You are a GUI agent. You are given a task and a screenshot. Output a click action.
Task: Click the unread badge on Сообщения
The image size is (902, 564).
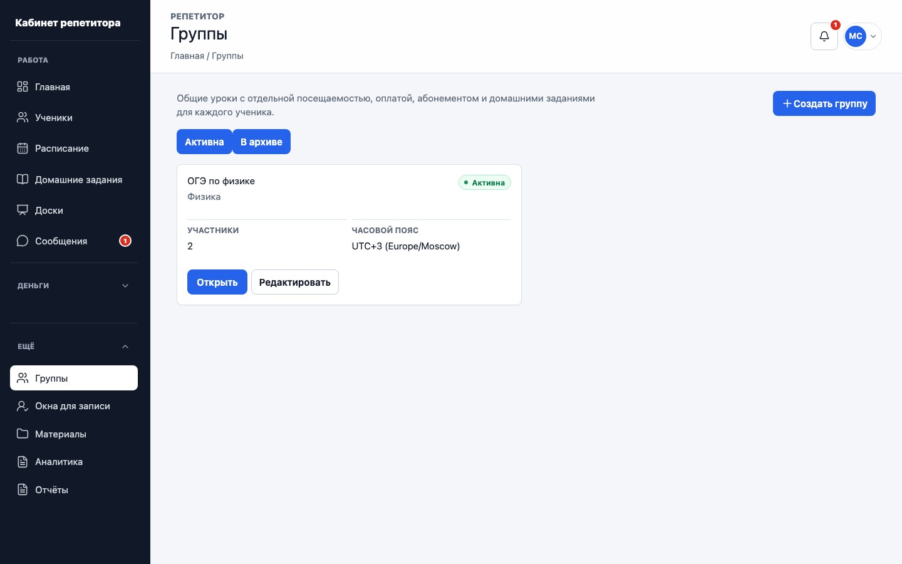(125, 241)
